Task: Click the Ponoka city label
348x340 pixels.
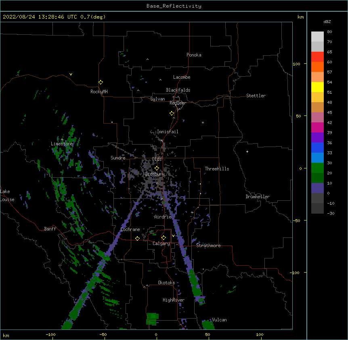Action: 194,55
